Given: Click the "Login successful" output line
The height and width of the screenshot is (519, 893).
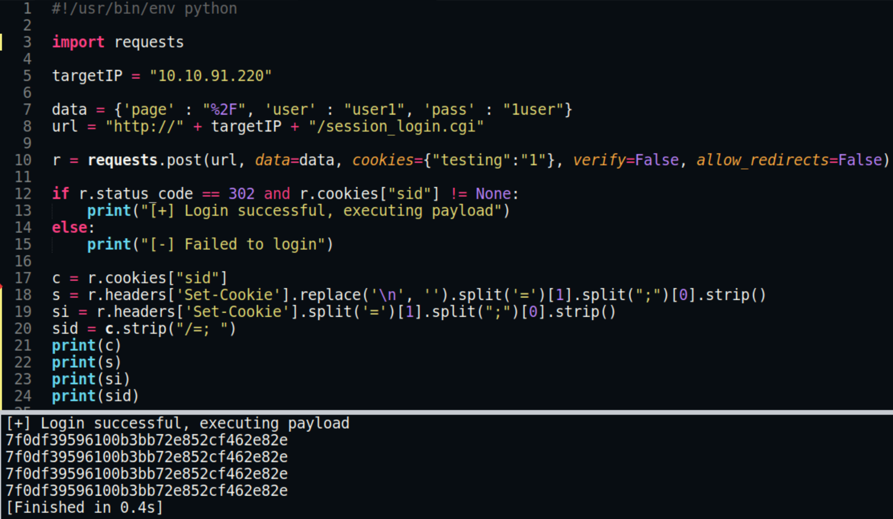Looking at the screenshot, I should coord(178,423).
